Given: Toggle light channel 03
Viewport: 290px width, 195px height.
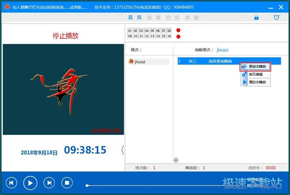Looking at the screenshot, I should click(141, 31).
